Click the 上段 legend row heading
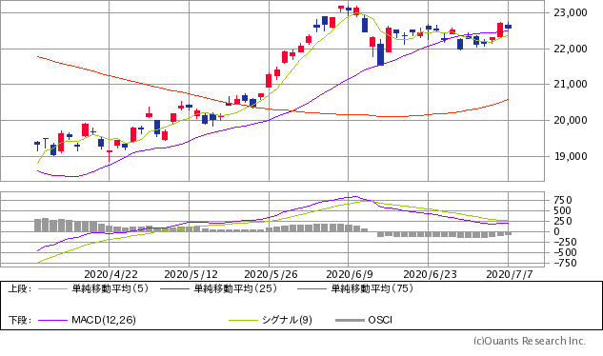The image size is (603, 356). coord(19,288)
